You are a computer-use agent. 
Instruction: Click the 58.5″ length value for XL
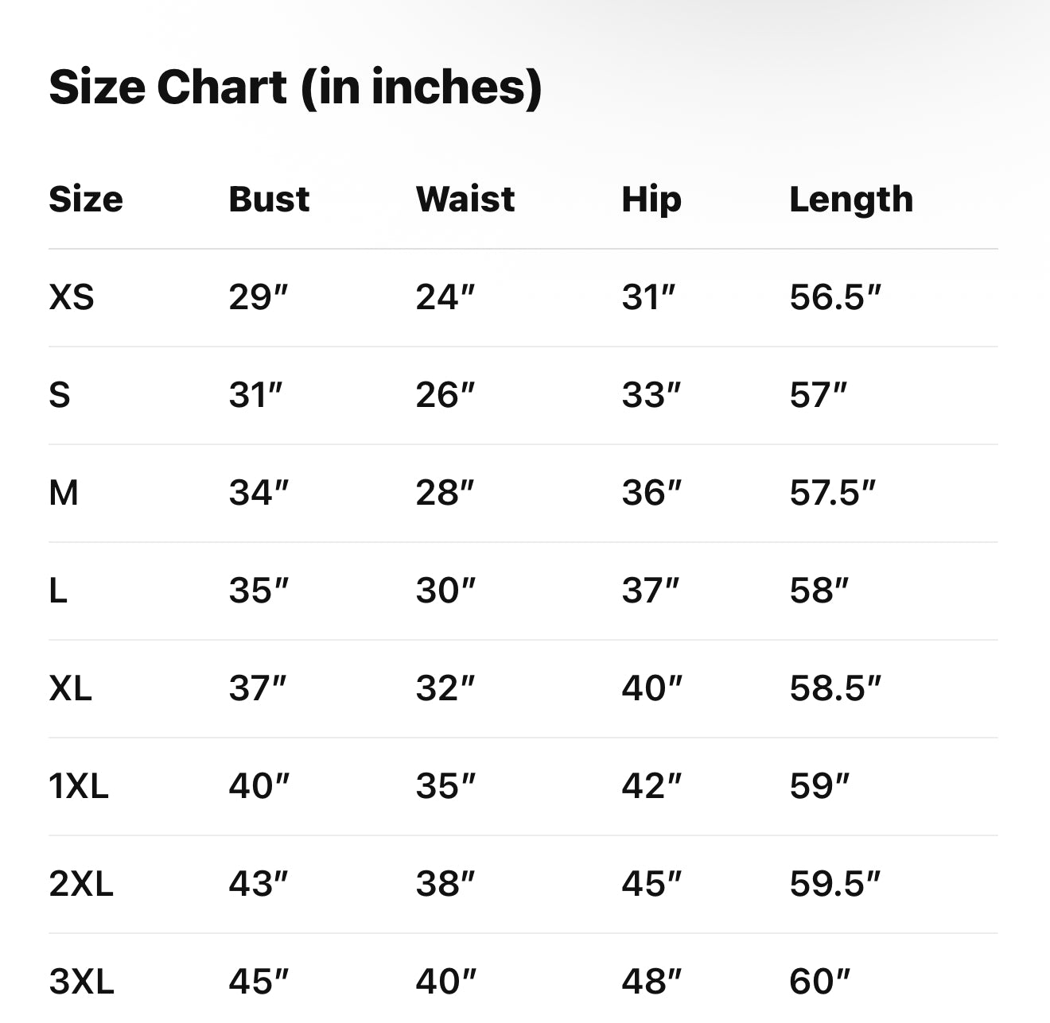coord(835,688)
